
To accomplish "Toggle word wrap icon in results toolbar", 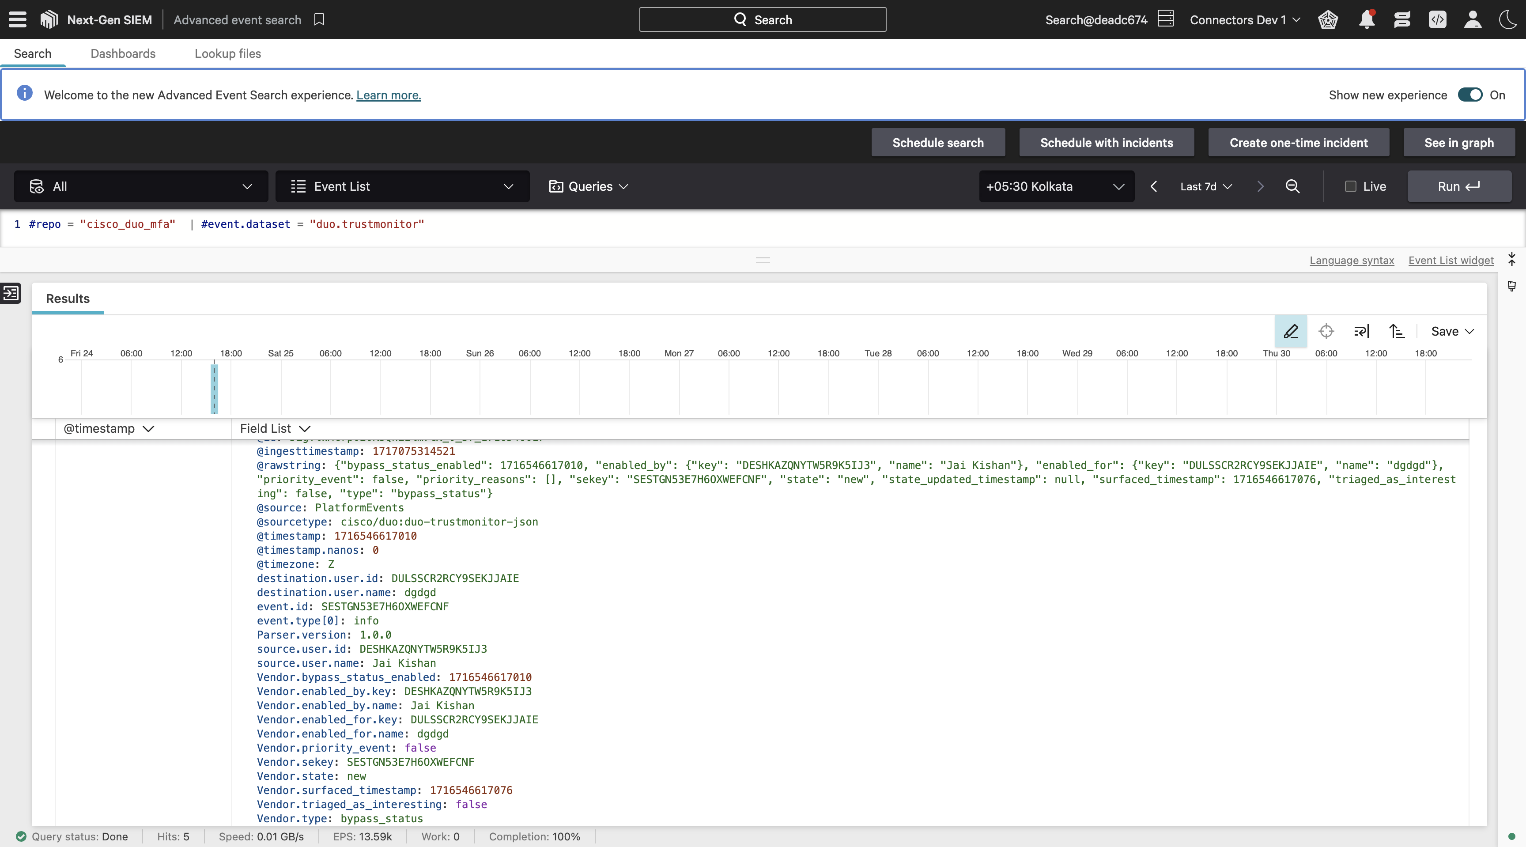I will 1361,331.
